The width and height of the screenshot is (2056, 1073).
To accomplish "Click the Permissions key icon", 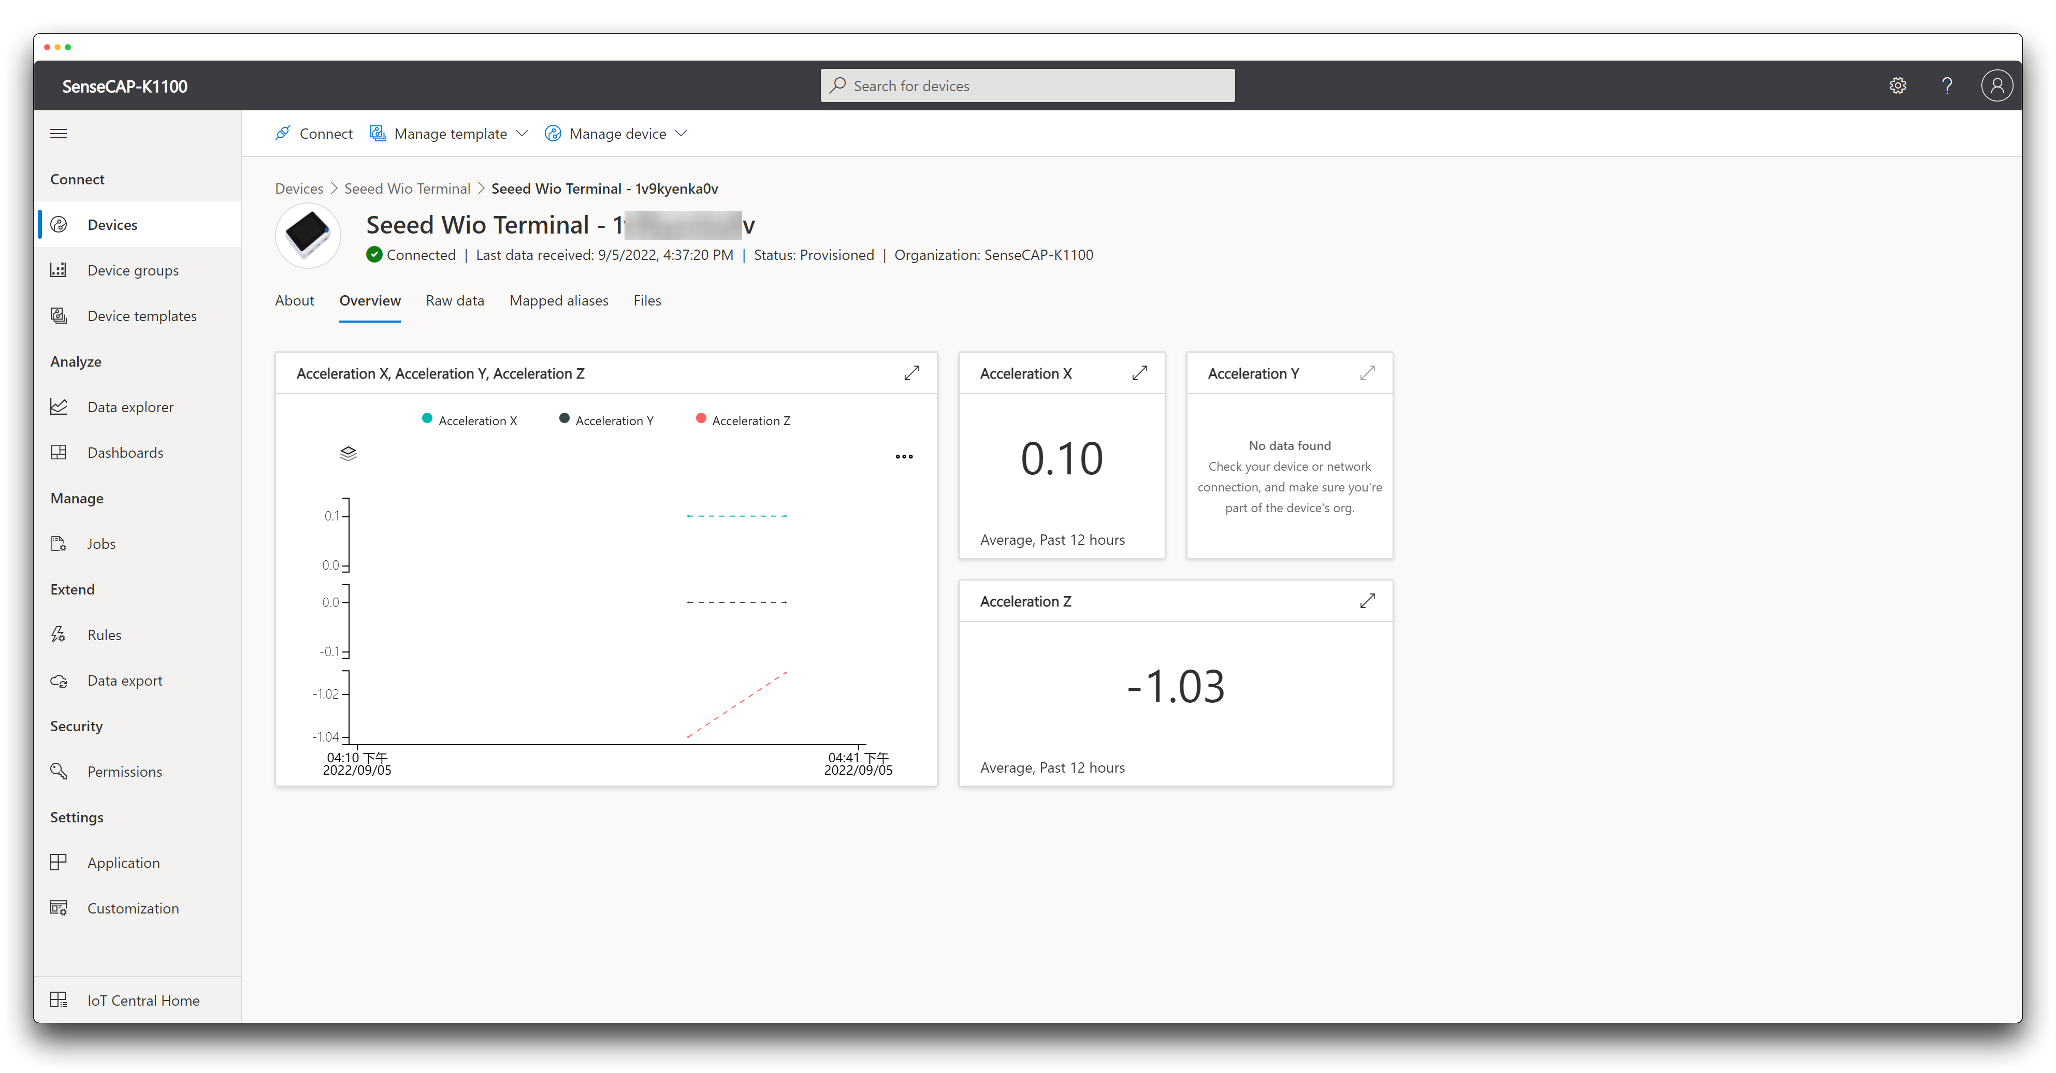I will click(59, 771).
